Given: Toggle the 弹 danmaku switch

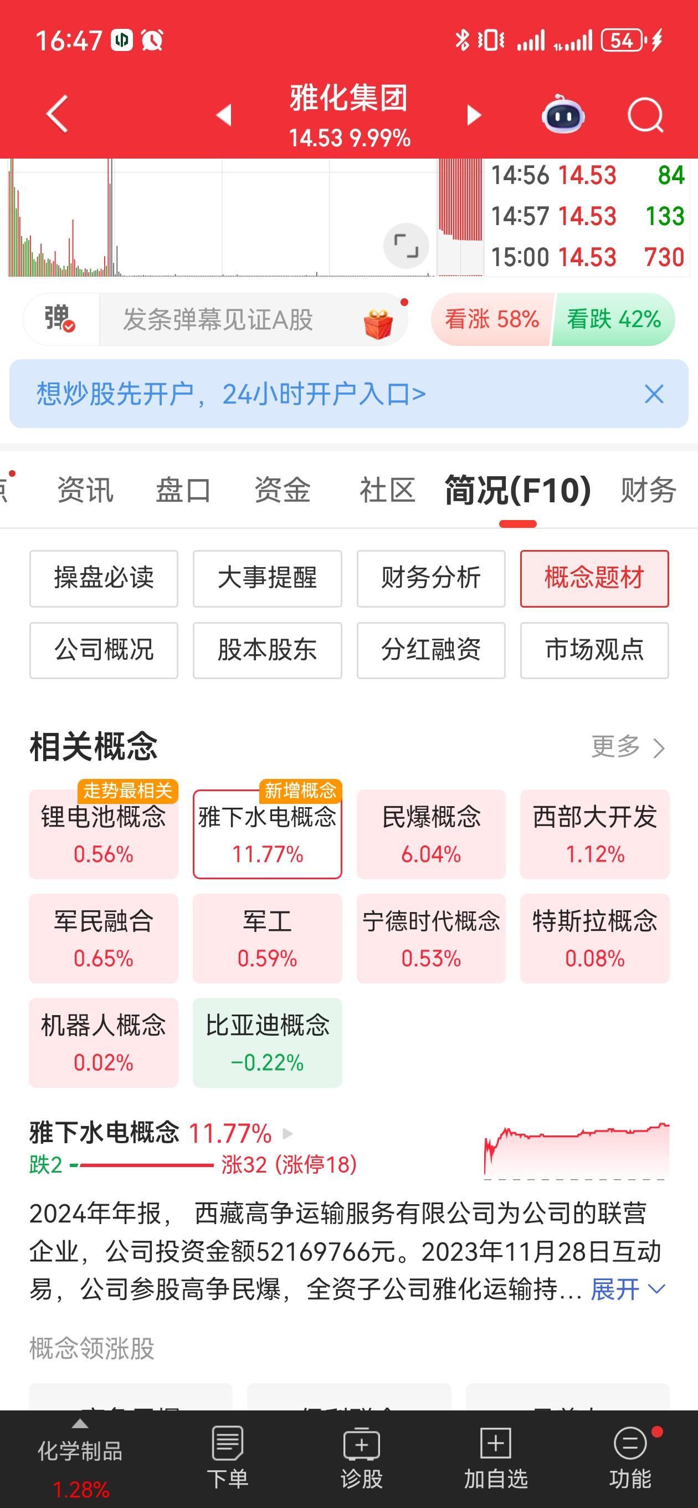Looking at the screenshot, I should pyautogui.click(x=60, y=320).
